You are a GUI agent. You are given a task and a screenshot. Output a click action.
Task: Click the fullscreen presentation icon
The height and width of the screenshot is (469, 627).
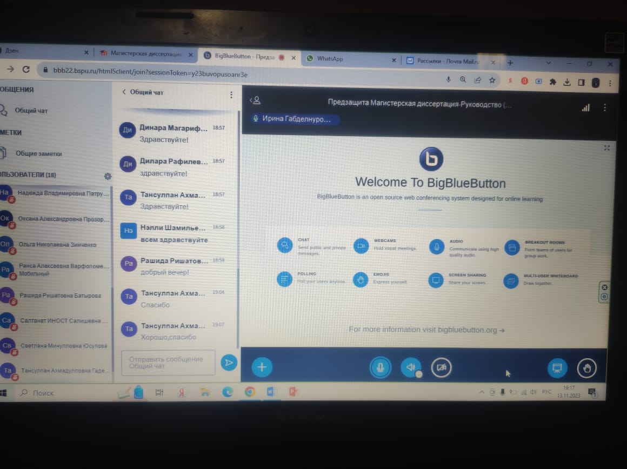pyautogui.click(x=606, y=148)
